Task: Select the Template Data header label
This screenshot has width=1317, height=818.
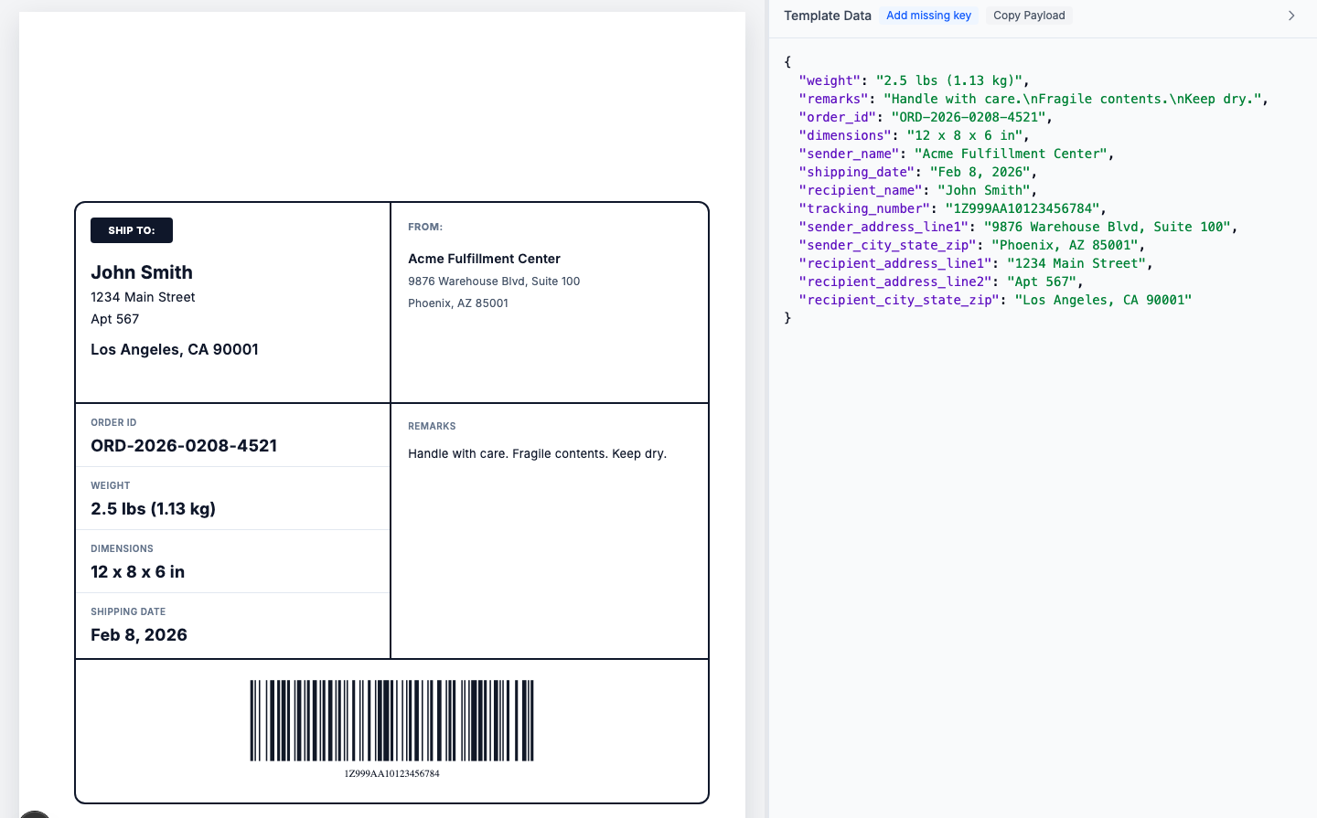Action: [x=827, y=15]
